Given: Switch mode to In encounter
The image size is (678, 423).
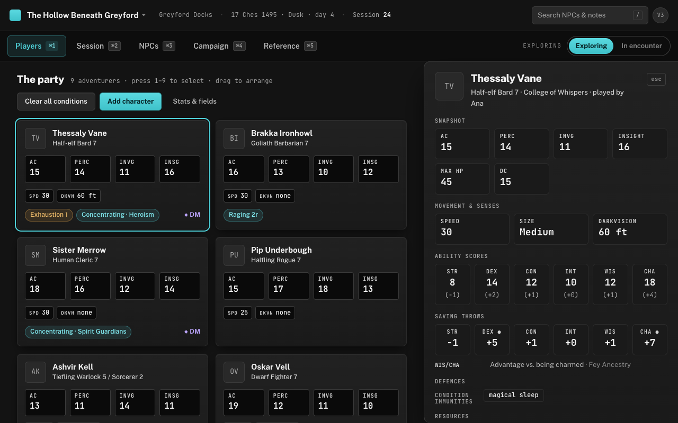Looking at the screenshot, I should tap(641, 46).
